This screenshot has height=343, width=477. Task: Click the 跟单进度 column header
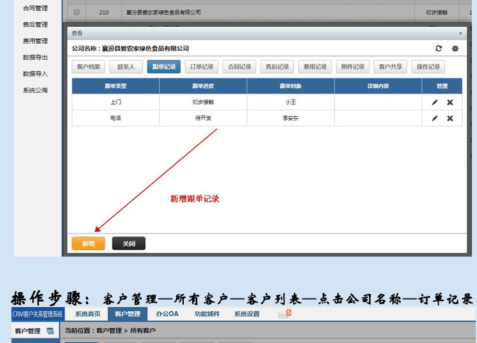pos(203,86)
